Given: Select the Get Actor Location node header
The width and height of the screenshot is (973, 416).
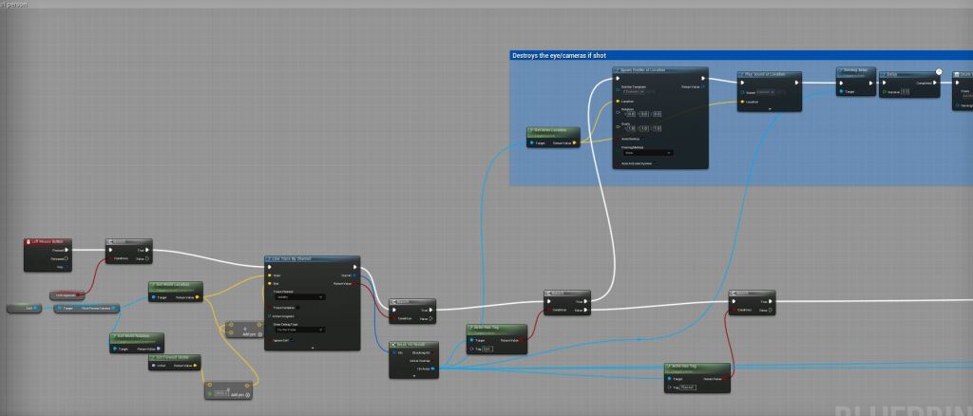Looking at the screenshot, I should point(552,130).
